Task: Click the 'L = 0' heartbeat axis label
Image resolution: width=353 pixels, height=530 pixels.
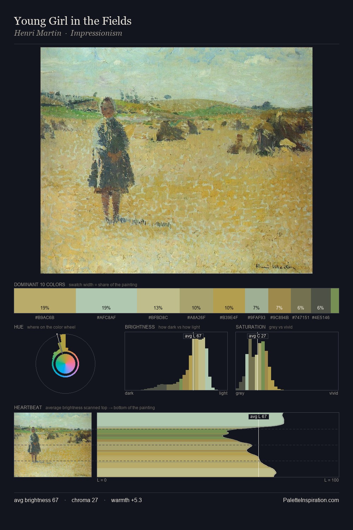Action: pos(102,480)
